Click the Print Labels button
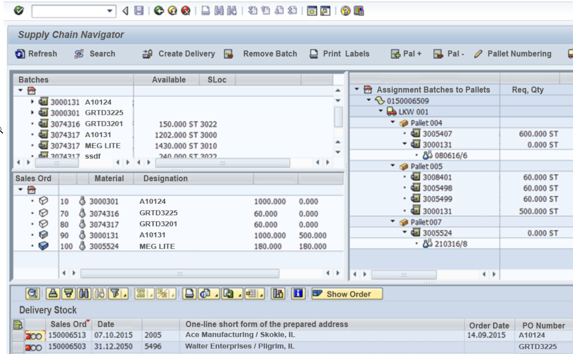The image size is (573, 354). (x=340, y=54)
